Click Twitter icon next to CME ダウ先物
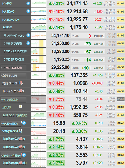 (28, 43)
